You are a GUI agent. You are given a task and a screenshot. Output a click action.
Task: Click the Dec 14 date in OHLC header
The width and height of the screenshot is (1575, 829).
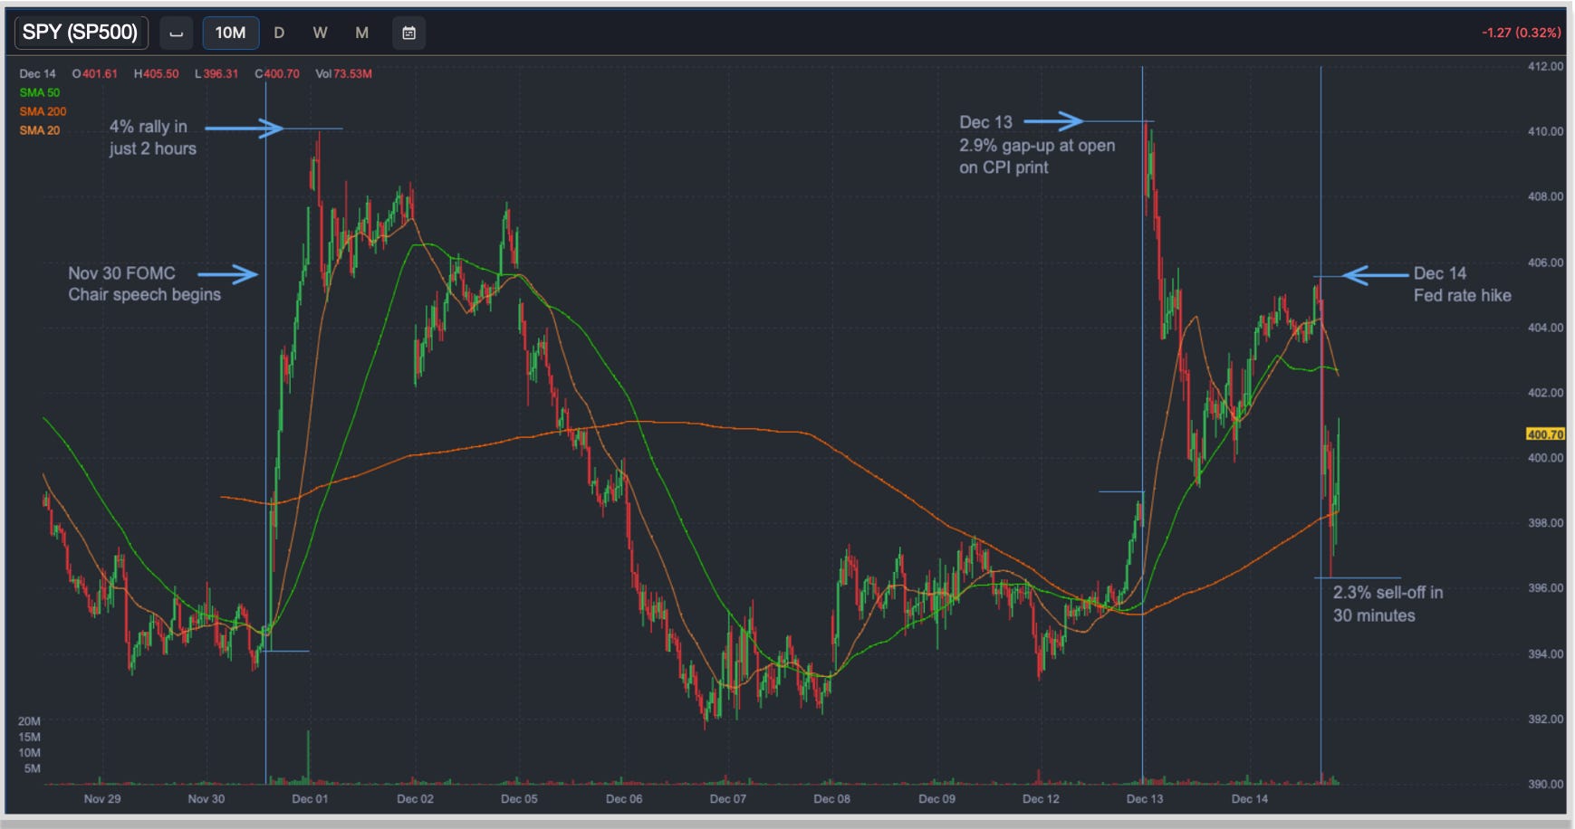coord(37,74)
